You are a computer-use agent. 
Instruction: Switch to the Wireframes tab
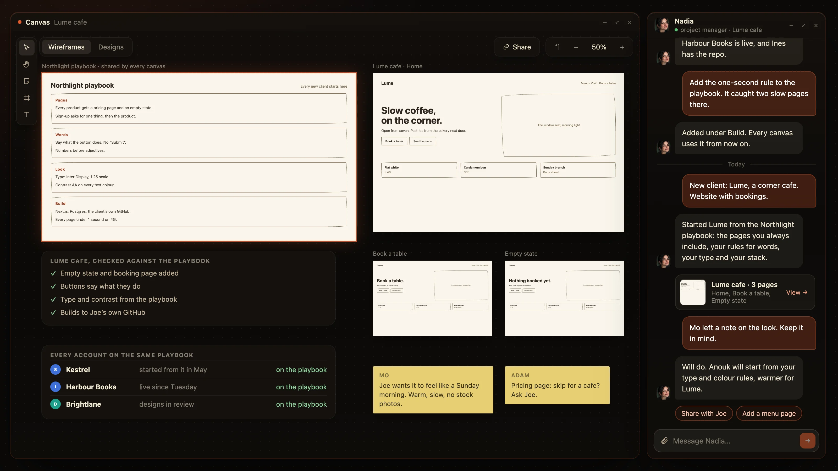tap(66, 47)
